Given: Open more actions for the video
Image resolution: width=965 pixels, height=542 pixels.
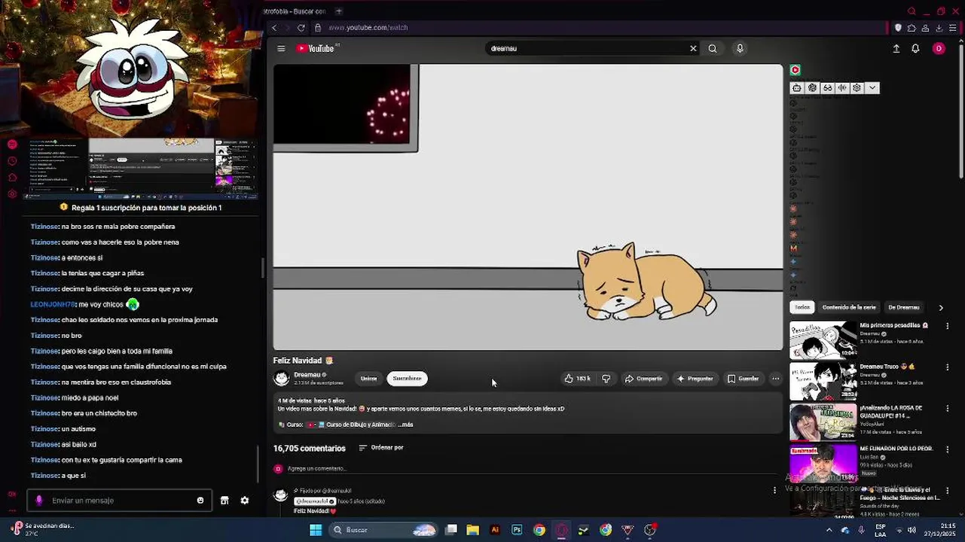Looking at the screenshot, I should pos(775,379).
